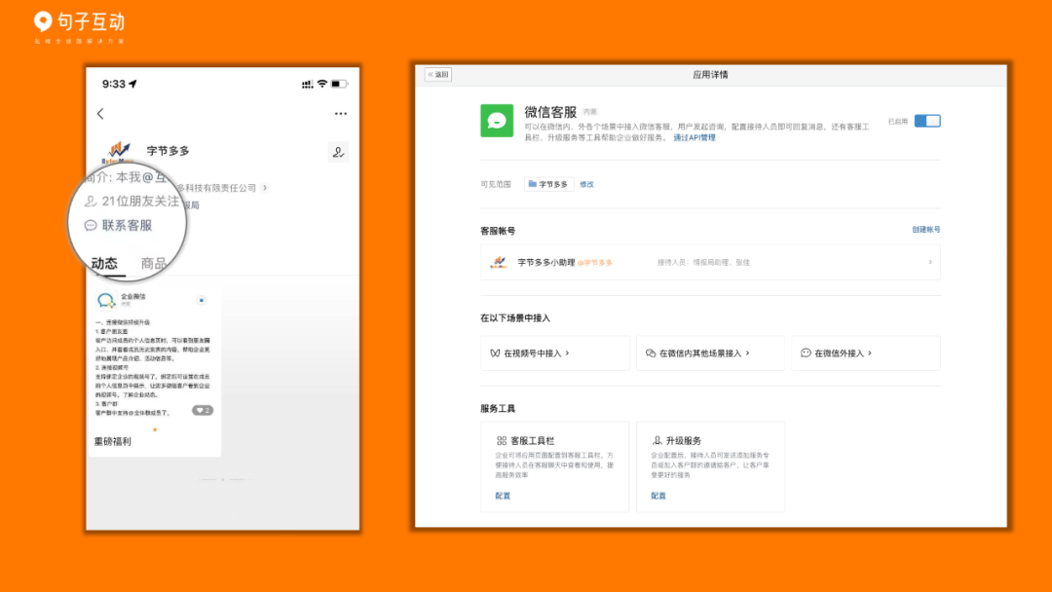Click the 字节多多小助理 account avatar
1052x592 pixels.
click(x=499, y=262)
